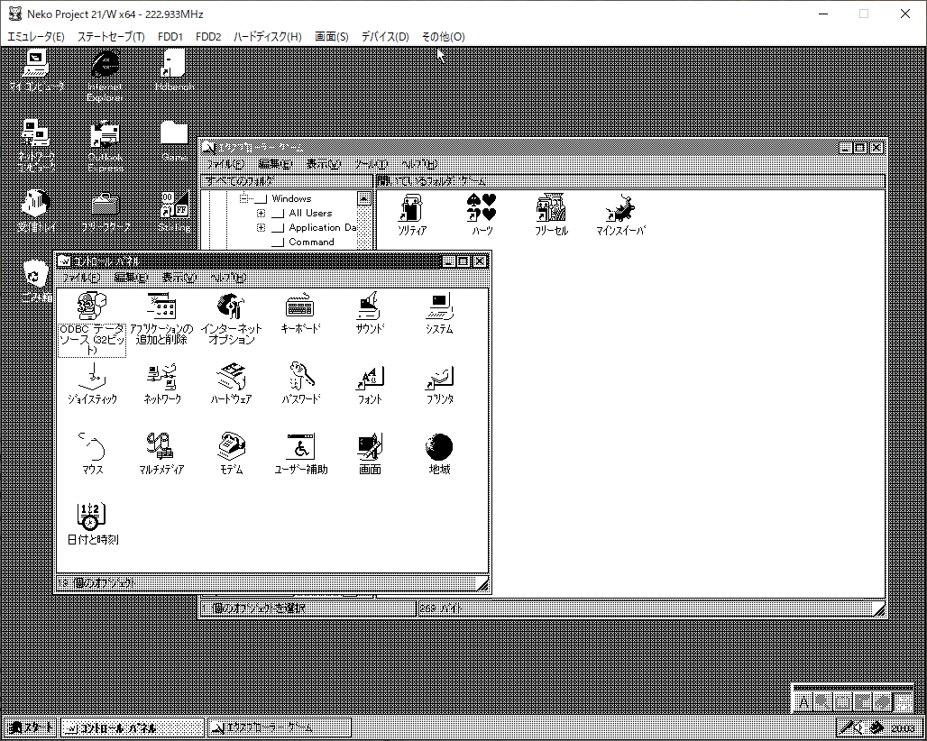
Task: Open the emulator FDD1 menu
Action: coord(170,37)
